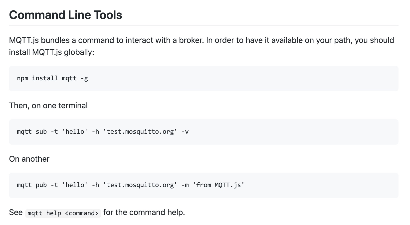Click the 'from MQTT.js' message string
This screenshot has width=410, height=225.
(x=218, y=185)
